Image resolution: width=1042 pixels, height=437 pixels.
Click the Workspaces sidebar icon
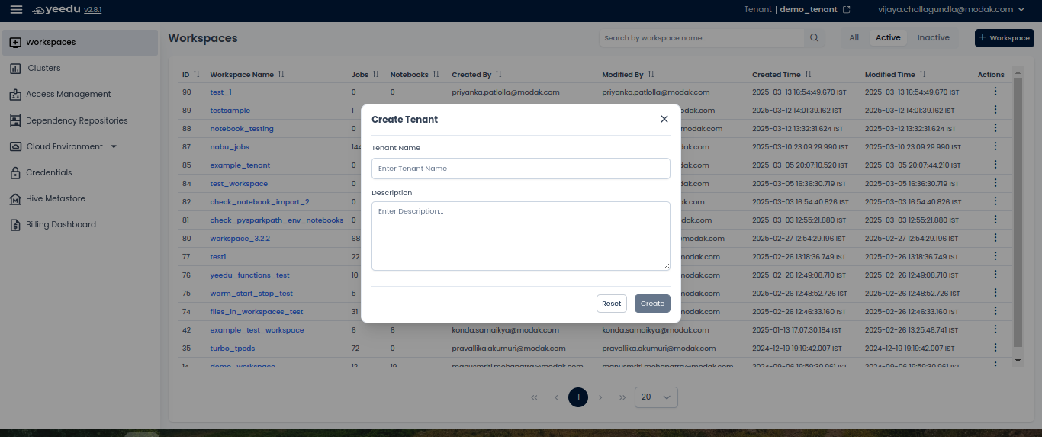tap(15, 42)
